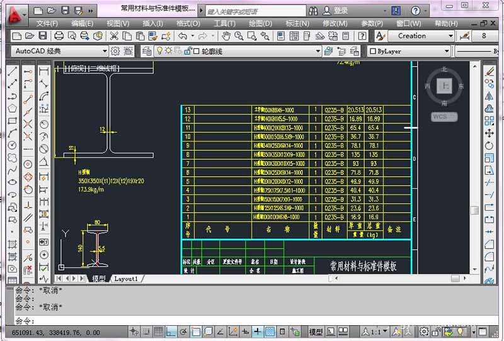This screenshot has width=504, height=341.
Task: Click the workspace settings gear icon
Action: (115, 51)
